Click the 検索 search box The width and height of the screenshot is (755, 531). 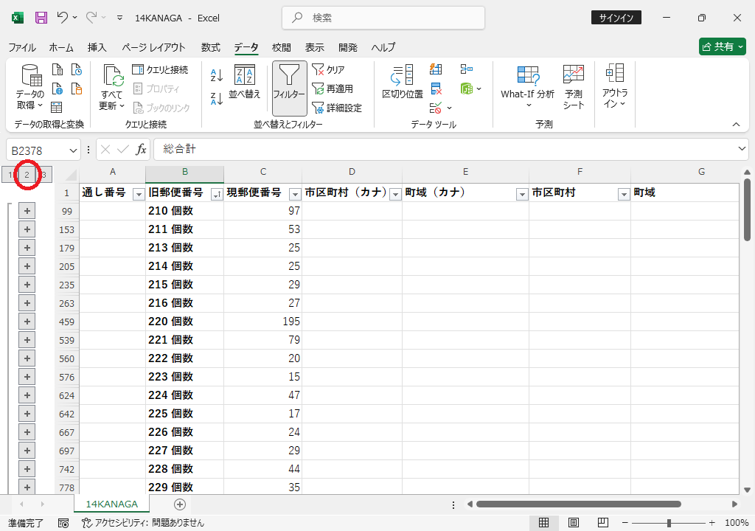(383, 18)
